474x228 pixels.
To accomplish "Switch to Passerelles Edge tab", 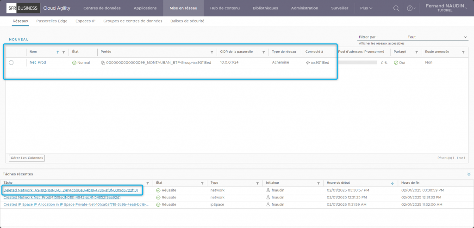I will pyautogui.click(x=52, y=21).
